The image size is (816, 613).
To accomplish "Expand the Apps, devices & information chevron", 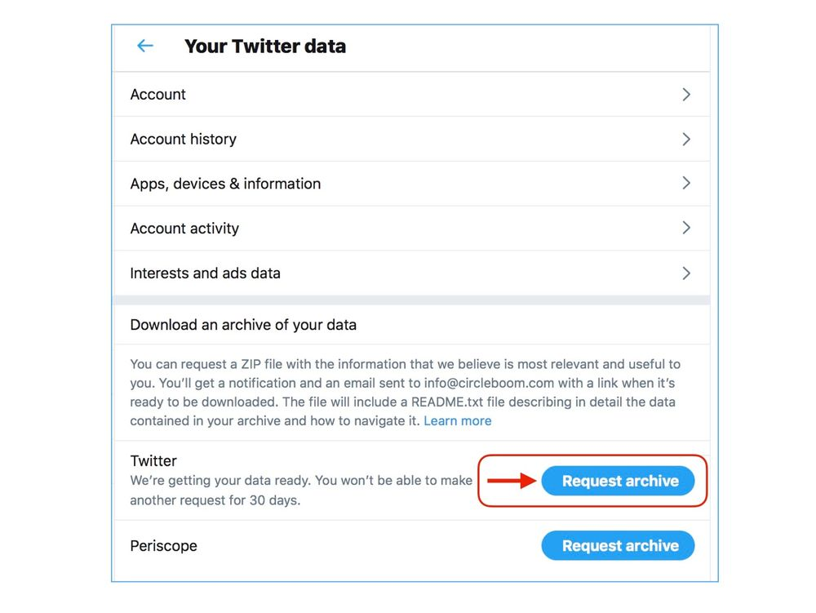I will [x=686, y=183].
